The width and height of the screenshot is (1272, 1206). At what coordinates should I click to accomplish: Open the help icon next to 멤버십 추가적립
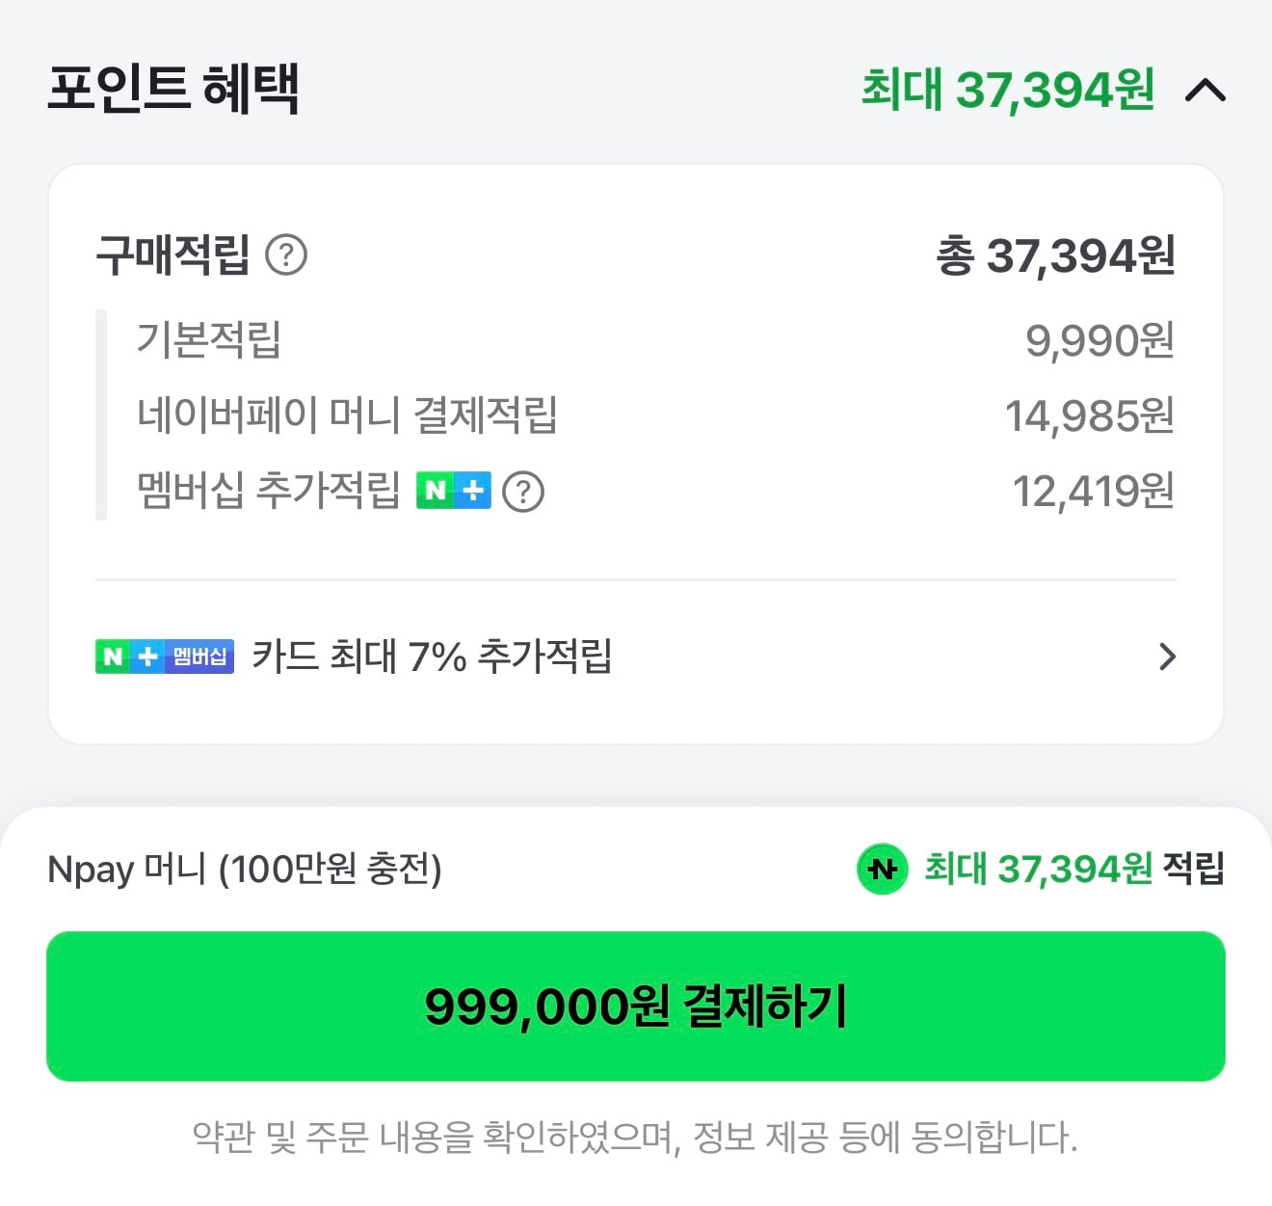click(x=523, y=492)
